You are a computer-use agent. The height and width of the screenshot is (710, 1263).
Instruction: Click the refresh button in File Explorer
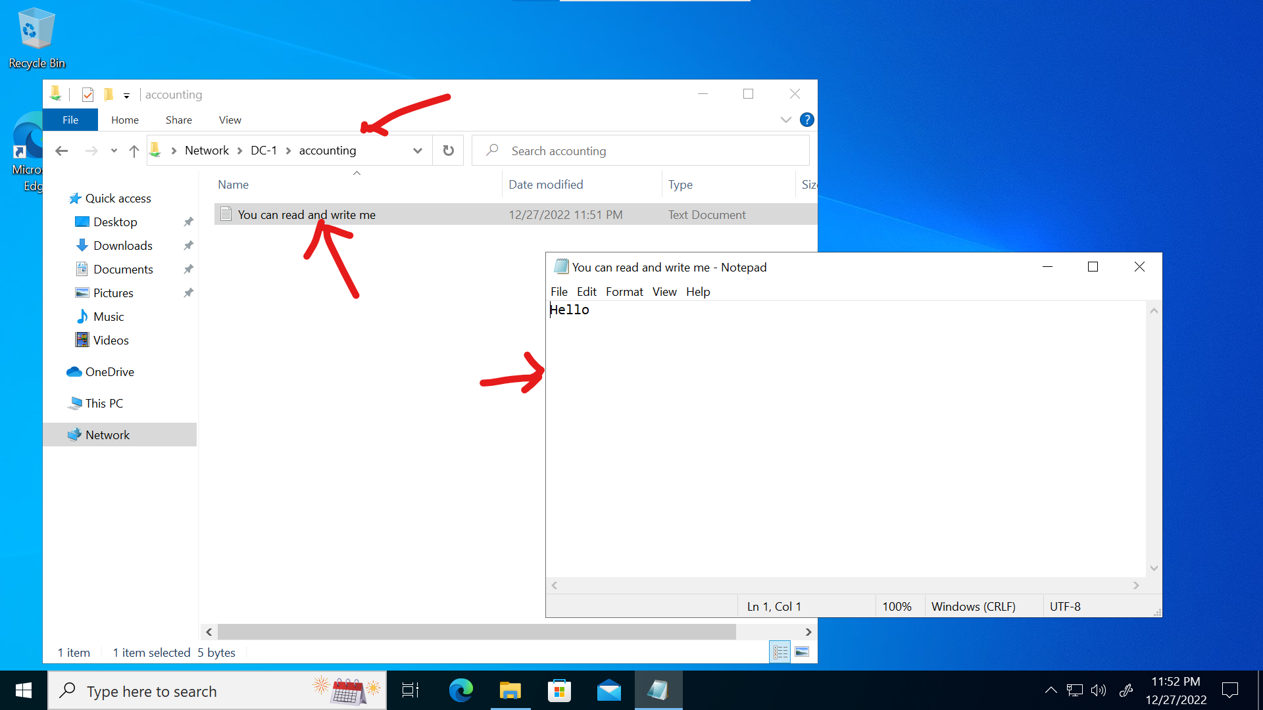449,151
